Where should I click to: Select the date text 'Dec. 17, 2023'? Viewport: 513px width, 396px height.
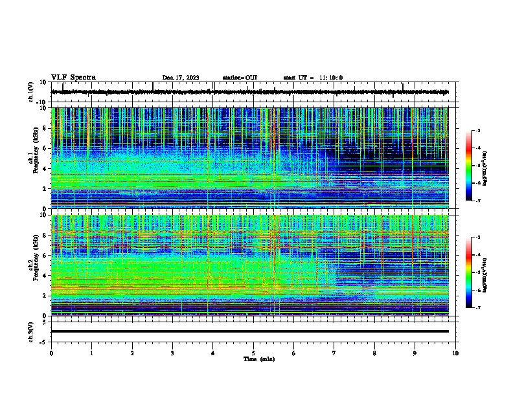tap(181, 78)
